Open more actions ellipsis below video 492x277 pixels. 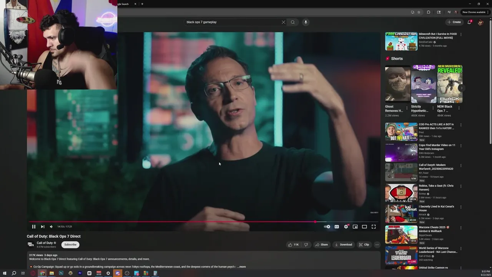[377, 245]
